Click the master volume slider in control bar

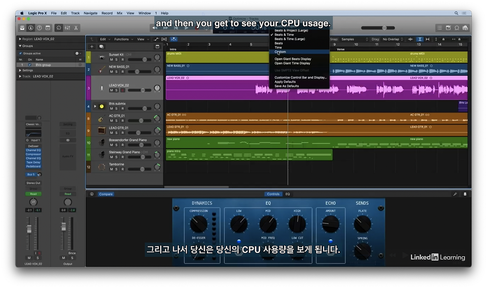click(x=379, y=28)
